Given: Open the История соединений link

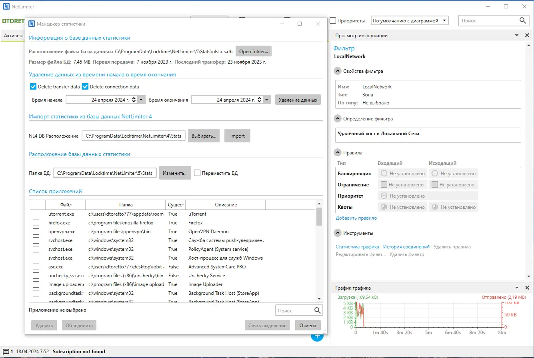Looking at the screenshot, I should pos(406,247).
